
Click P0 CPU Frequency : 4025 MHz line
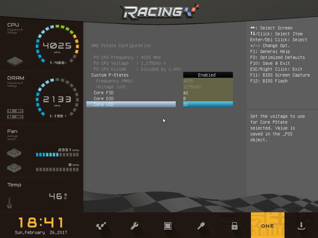127,57
